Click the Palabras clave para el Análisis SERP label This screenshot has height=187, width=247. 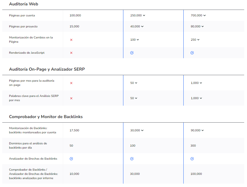pos(34,98)
